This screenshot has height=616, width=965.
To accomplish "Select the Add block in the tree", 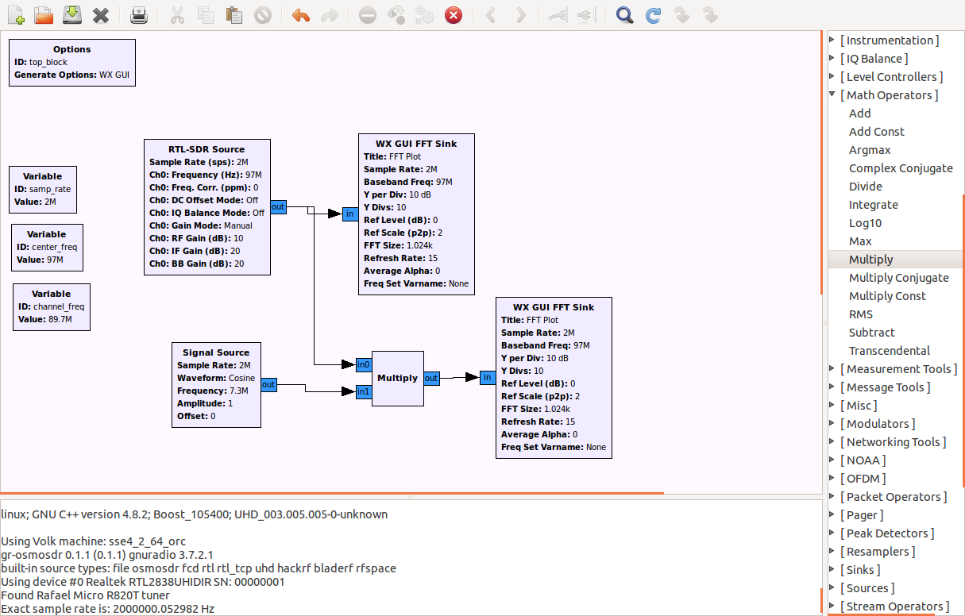I will click(859, 114).
